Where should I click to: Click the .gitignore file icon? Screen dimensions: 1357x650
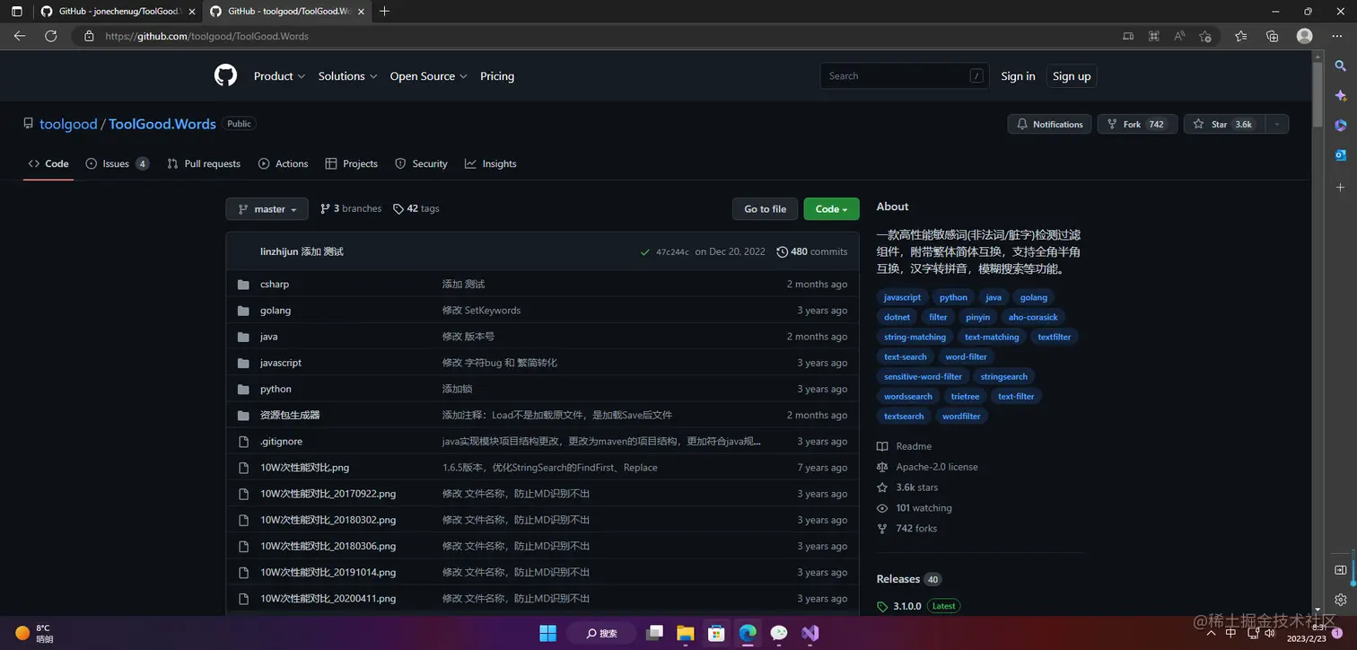point(243,442)
